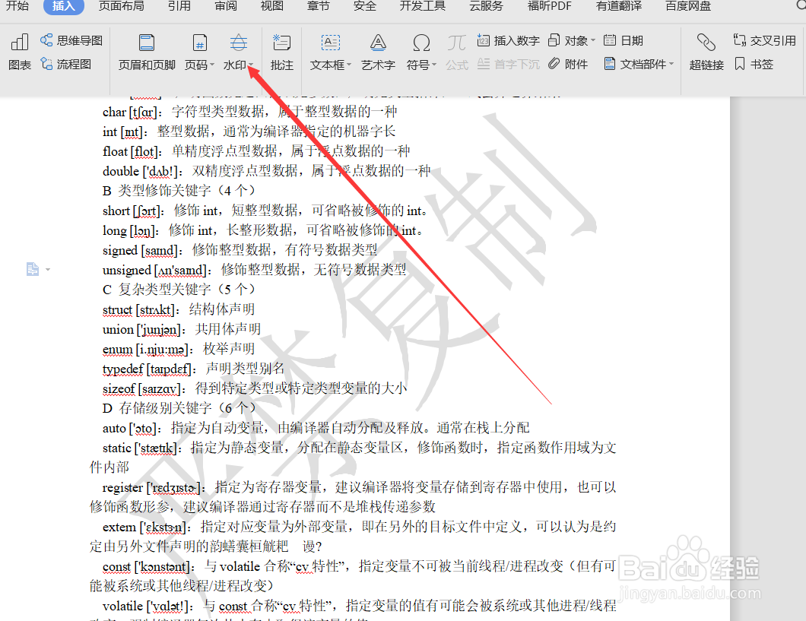Create a hyperlink via the 超链接 icon
The image size is (806, 621).
click(x=706, y=53)
